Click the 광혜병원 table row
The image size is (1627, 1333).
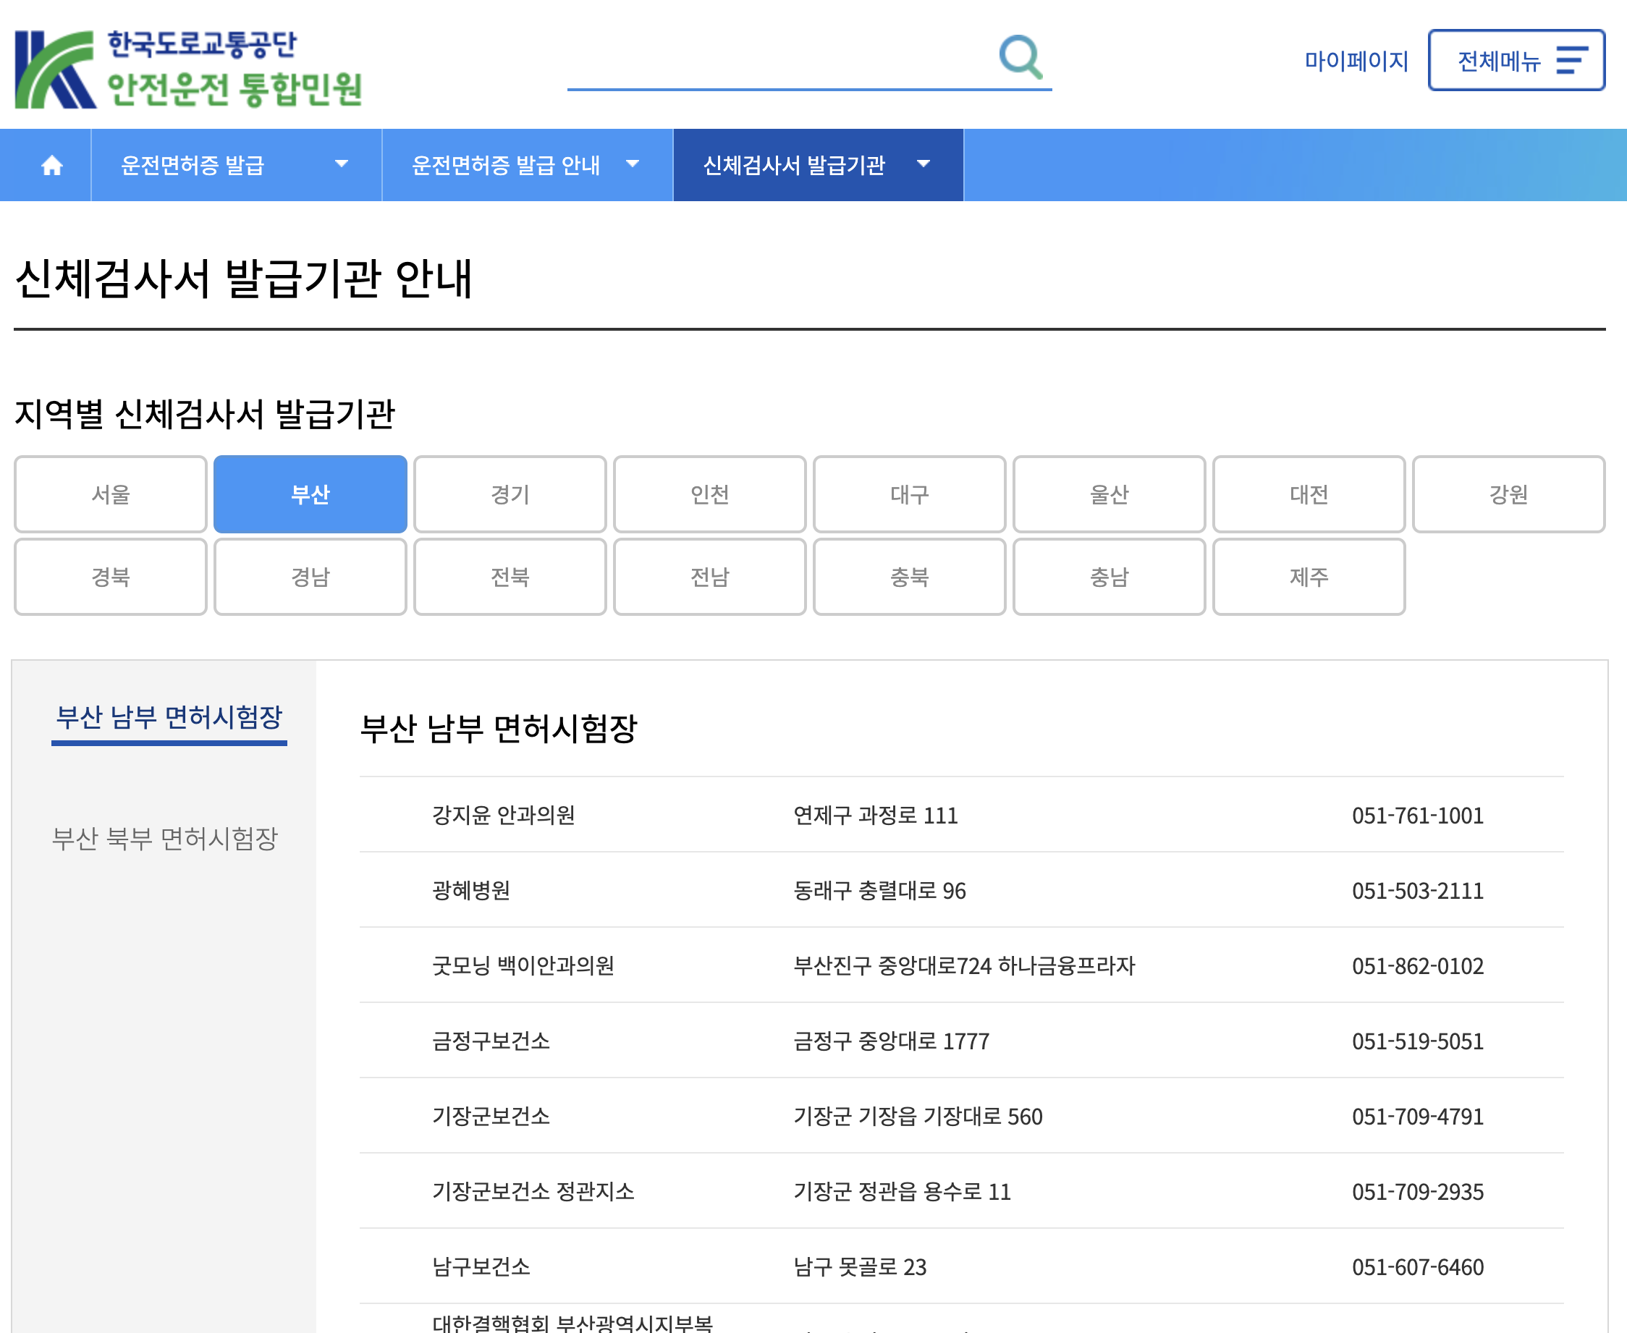[x=961, y=890]
